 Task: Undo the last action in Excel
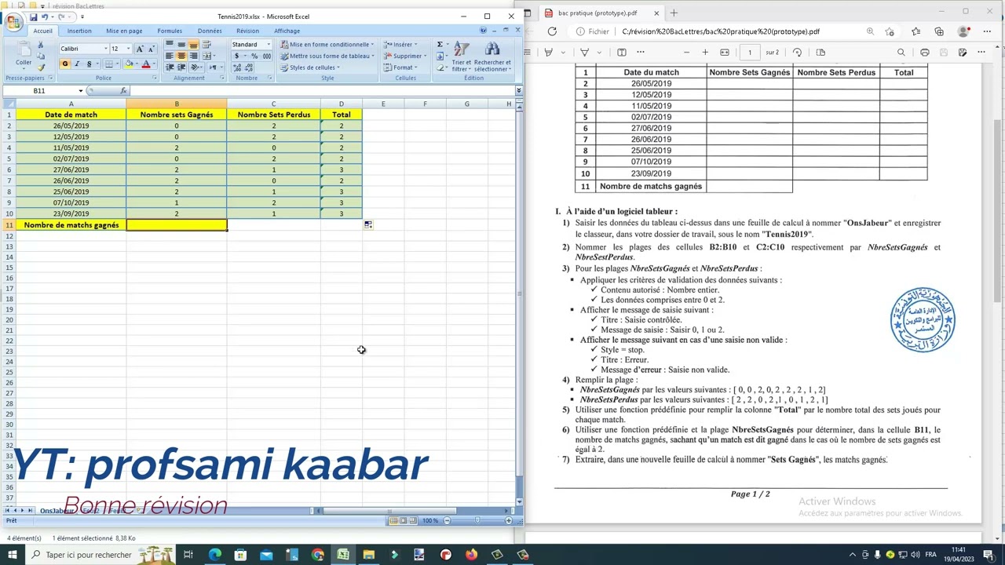(x=45, y=16)
